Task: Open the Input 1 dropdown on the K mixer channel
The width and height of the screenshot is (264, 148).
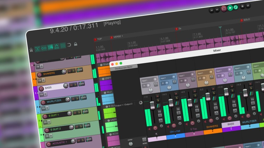Action: (x=149, y=80)
